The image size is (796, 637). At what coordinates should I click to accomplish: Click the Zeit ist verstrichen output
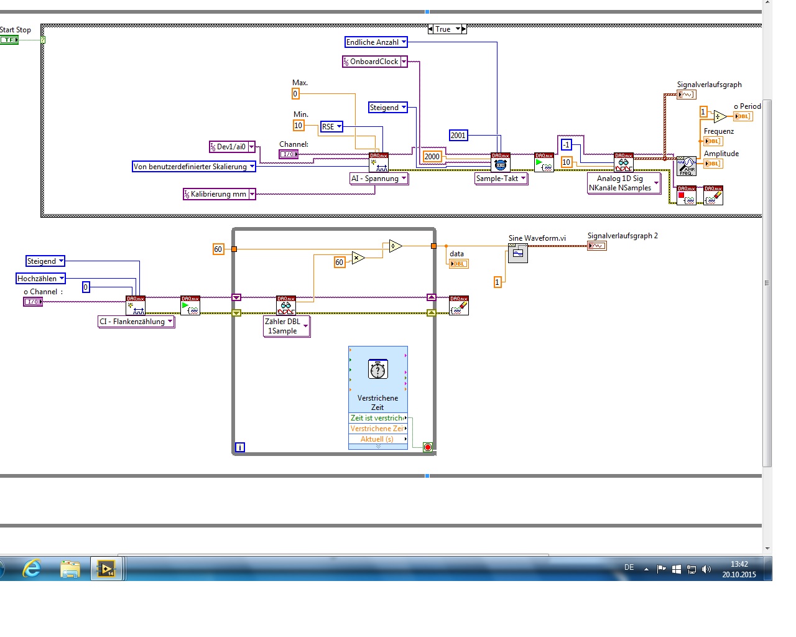(x=378, y=418)
